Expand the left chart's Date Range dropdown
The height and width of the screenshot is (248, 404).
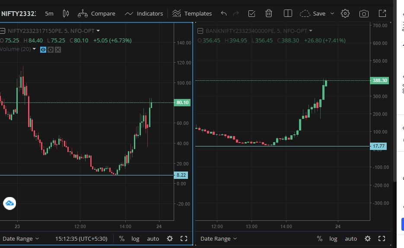tap(21, 238)
